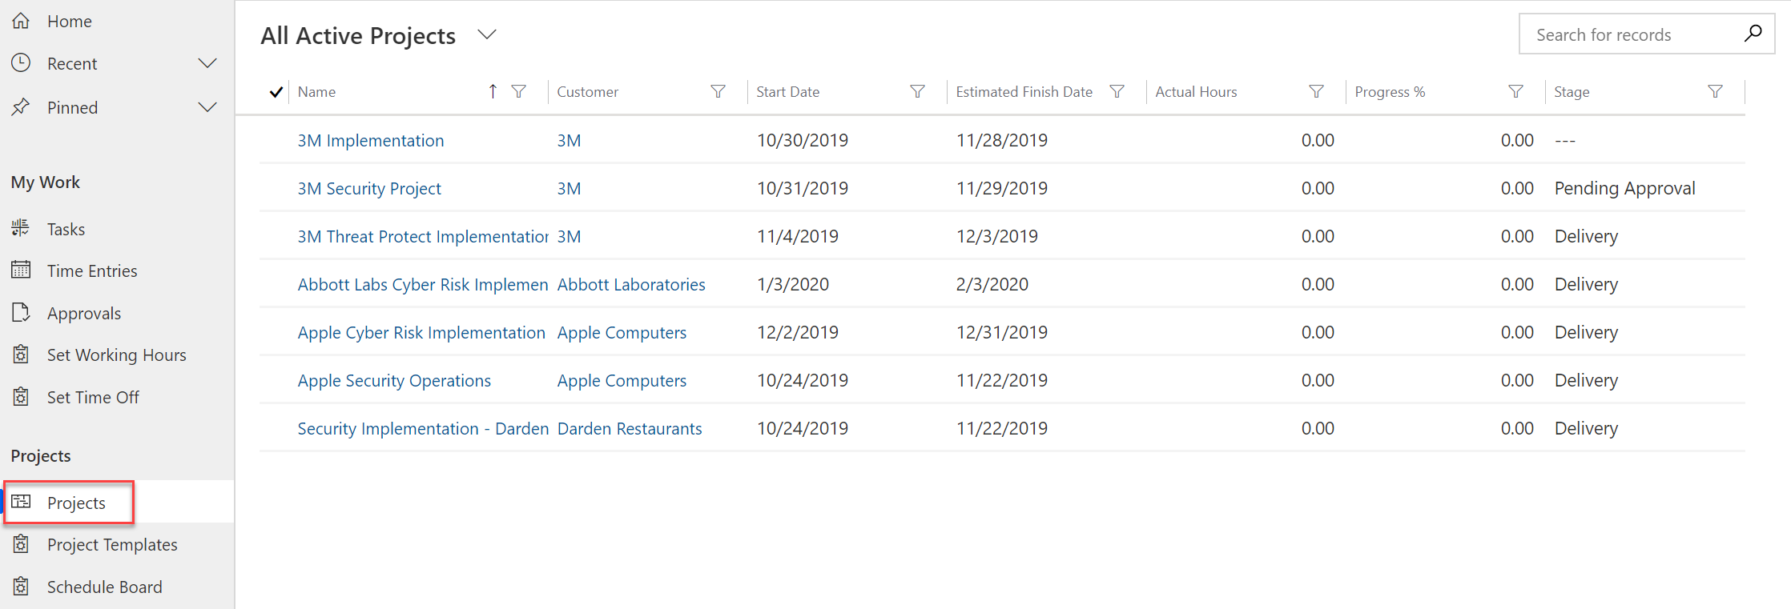This screenshot has width=1791, height=609.
Task: Open filter for Stage column
Action: (1716, 91)
